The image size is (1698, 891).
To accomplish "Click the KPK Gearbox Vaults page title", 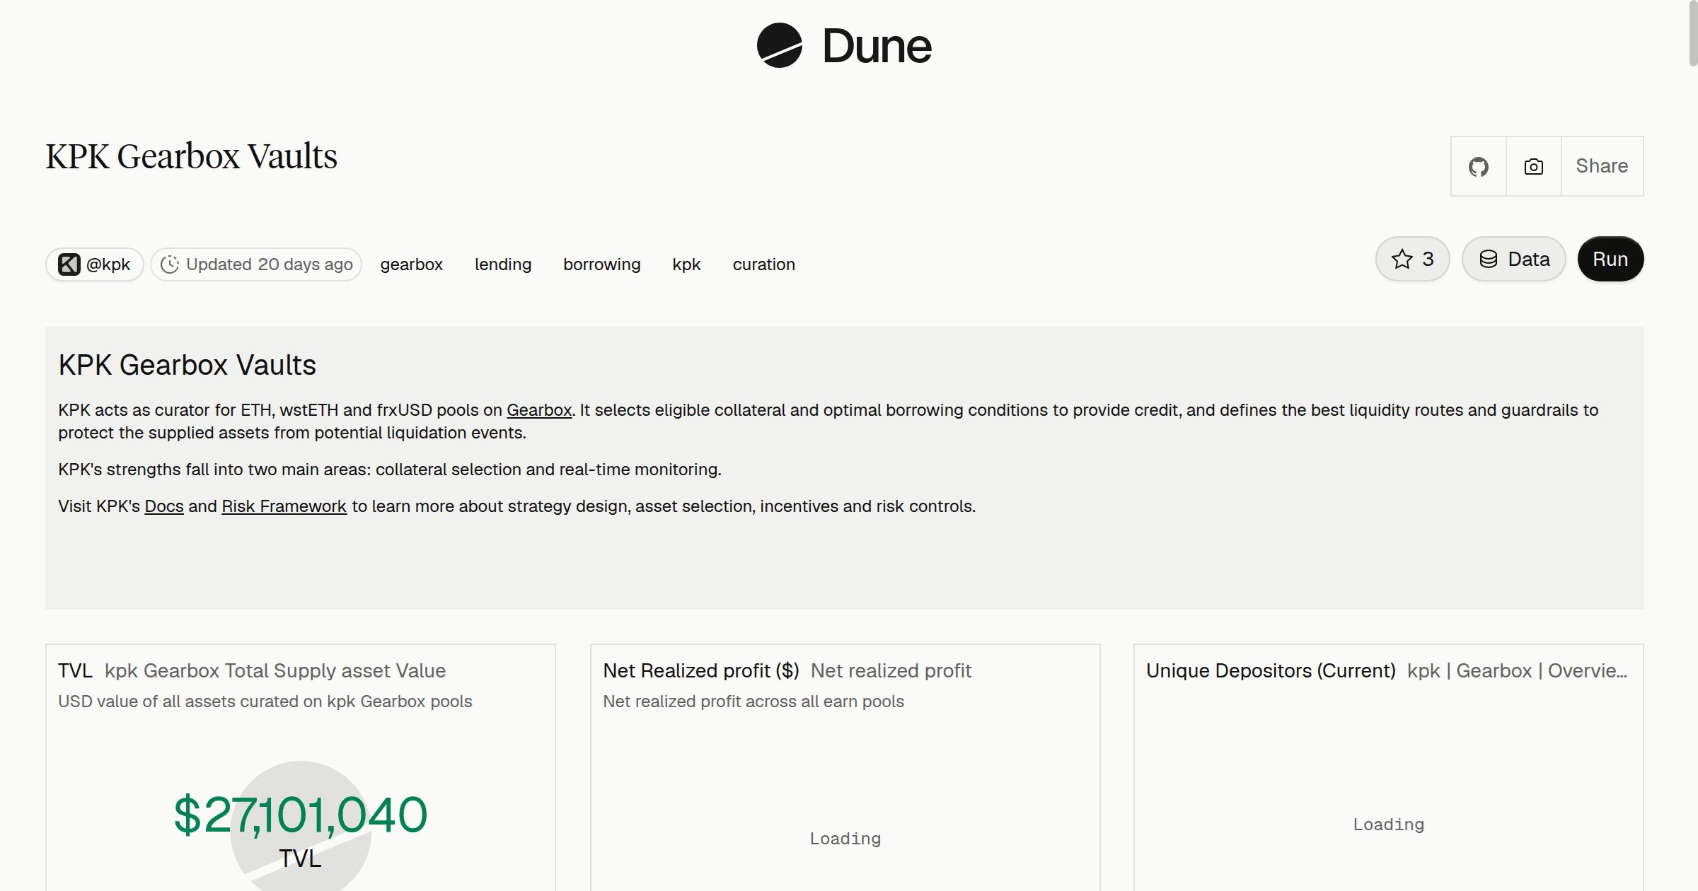I will (x=191, y=156).
